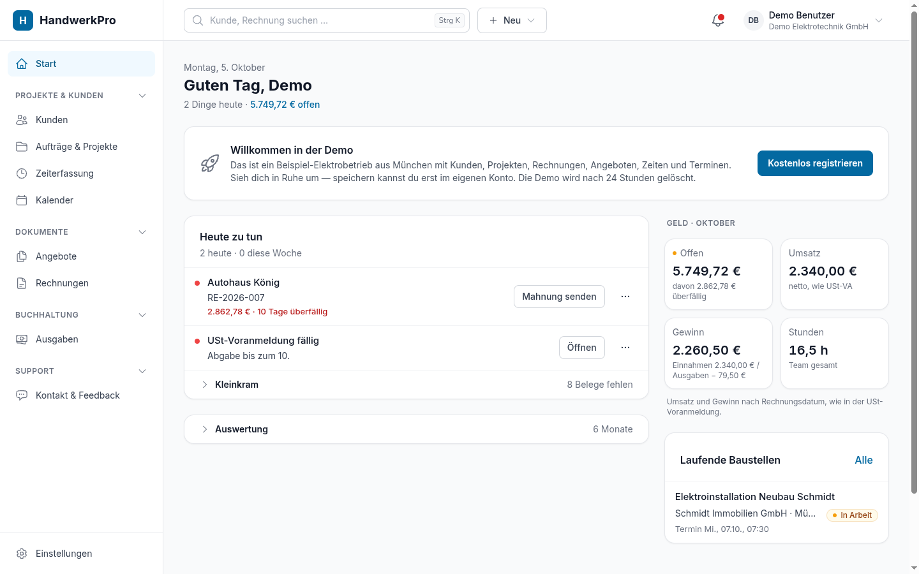Viewport: 919px width, 574px height.
Task: Open more options for Autohaus König
Action: click(625, 297)
